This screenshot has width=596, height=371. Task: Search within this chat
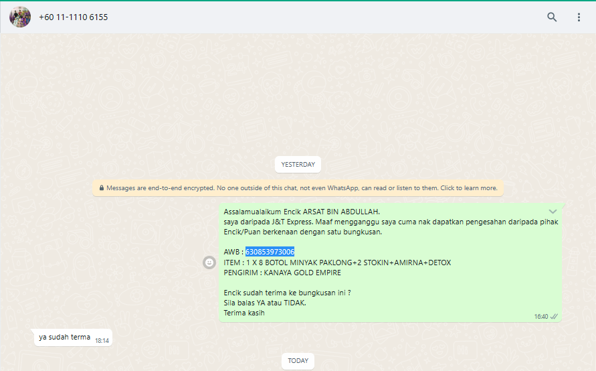[x=552, y=17]
